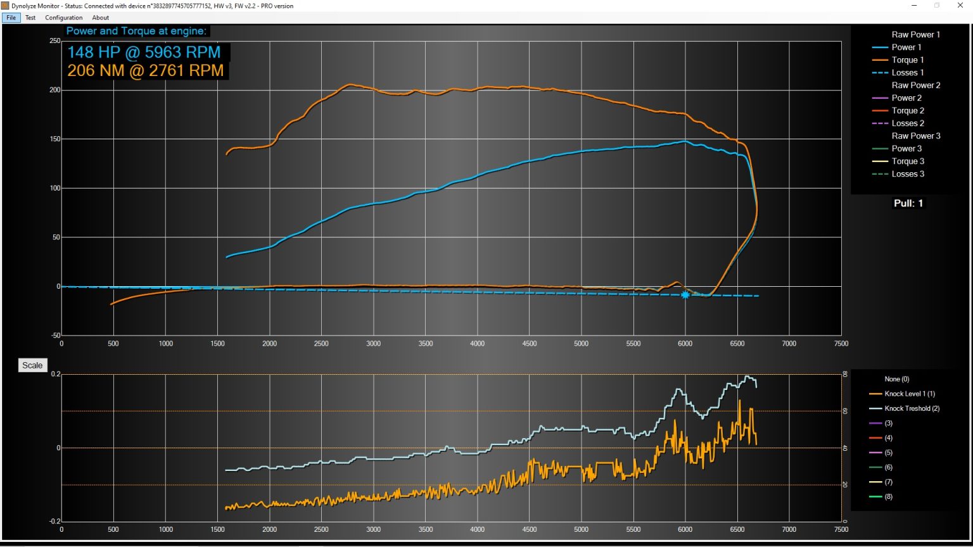Click the blue marker on the losses curve
Viewport: 973px width, 547px height.
[685, 295]
